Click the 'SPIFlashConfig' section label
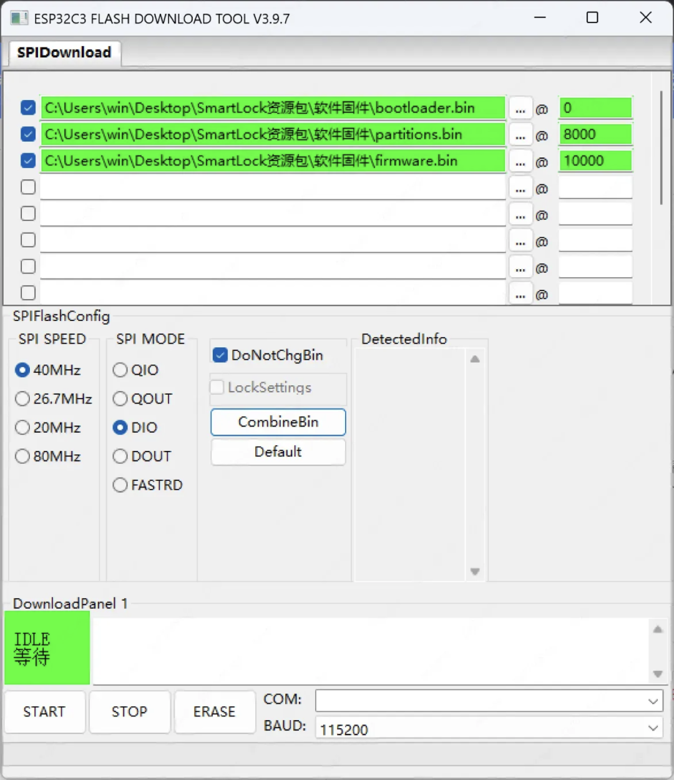The image size is (674, 780). (x=61, y=316)
